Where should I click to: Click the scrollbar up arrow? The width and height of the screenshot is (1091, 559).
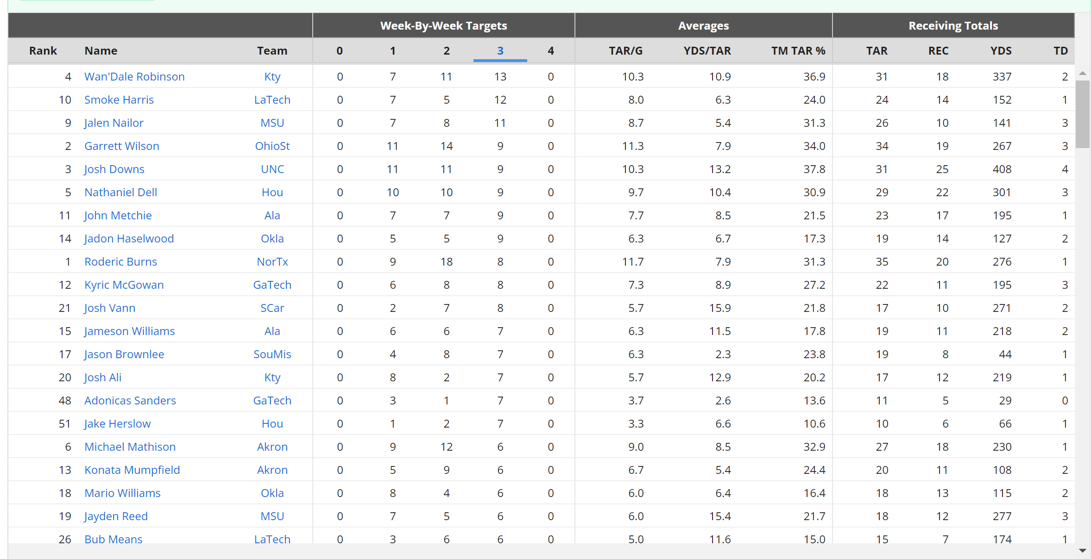pos(1083,73)
